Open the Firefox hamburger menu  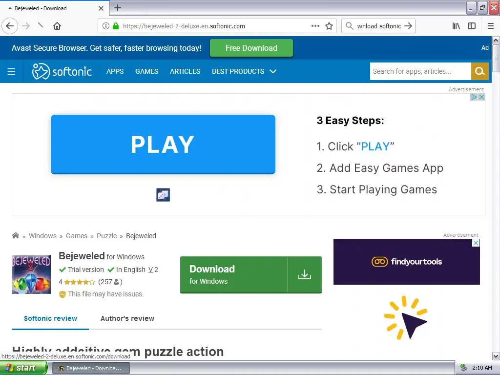click(x=491, y=26)
